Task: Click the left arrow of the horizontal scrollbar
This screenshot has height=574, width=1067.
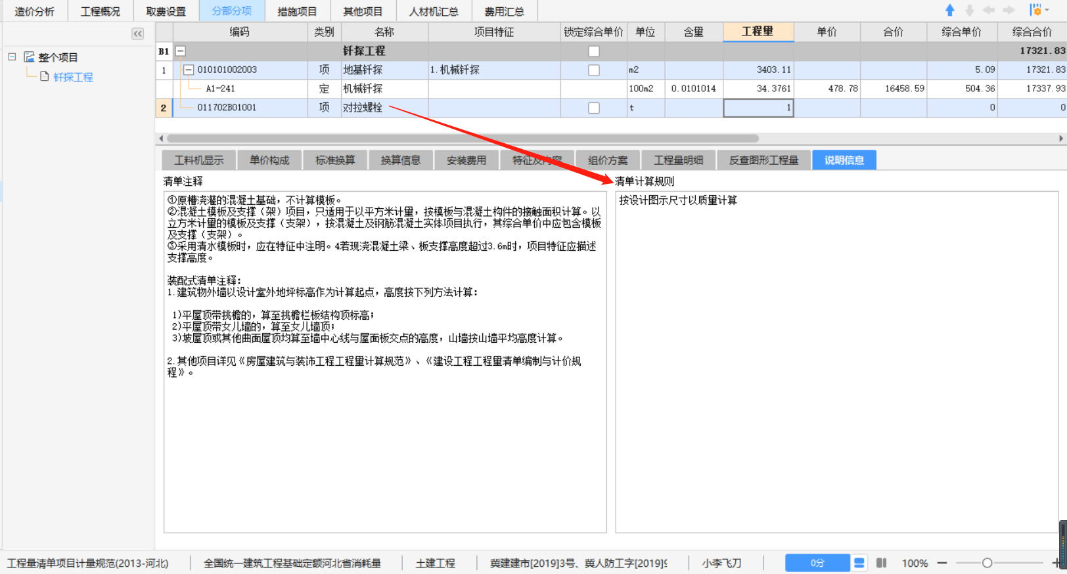Action: click(161, 139)
